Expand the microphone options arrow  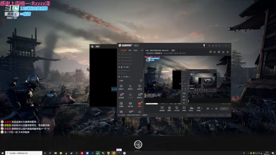click(x=194, y=108)
